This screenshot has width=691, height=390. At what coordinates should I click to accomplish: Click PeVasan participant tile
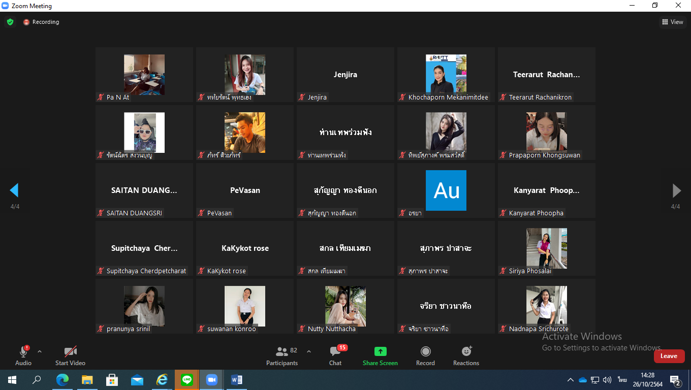pos(245,190)
